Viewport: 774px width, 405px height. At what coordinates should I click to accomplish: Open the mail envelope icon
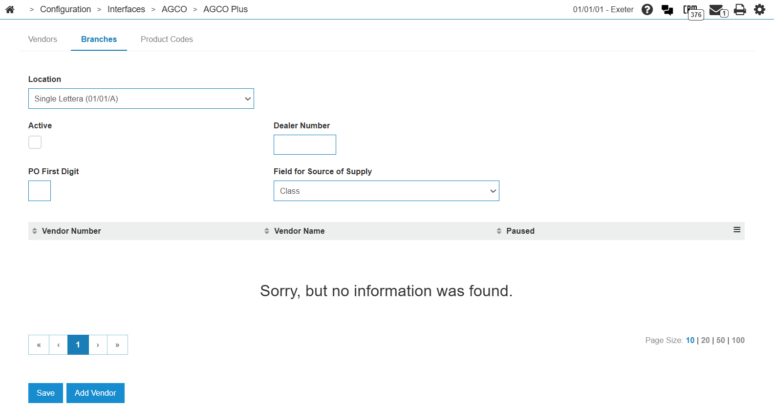pos(718,10)
